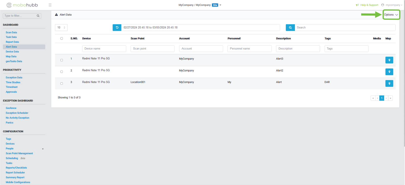Click the magnifier icon in sidebar filter
Image resolution: width=405 pixels, height=185 pixels.
tap(38, 16)
